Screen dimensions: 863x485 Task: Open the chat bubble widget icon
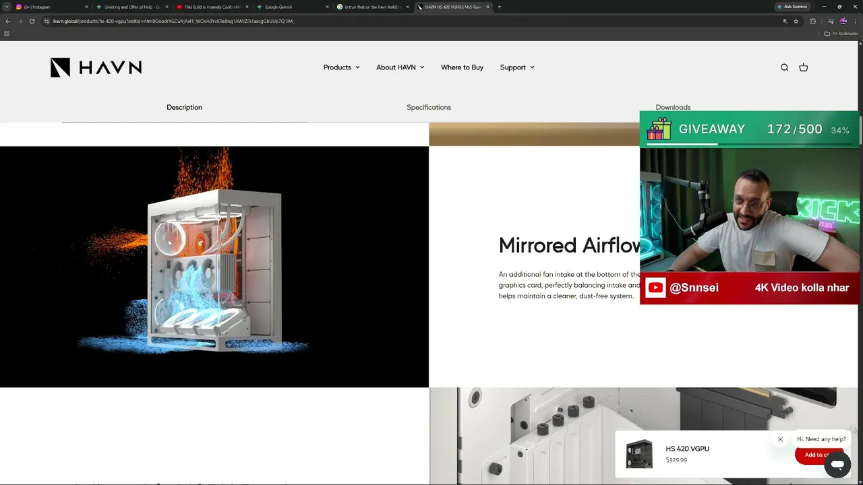point(837,464)
